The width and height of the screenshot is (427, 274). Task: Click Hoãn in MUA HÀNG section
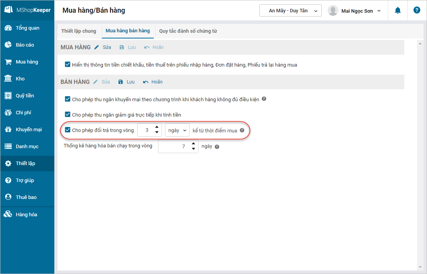pyautogui.click(x=158, y=47)
